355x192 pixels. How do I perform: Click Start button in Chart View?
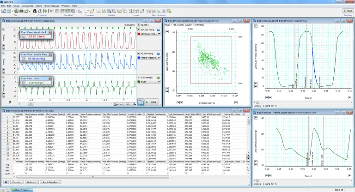(152, 102)
